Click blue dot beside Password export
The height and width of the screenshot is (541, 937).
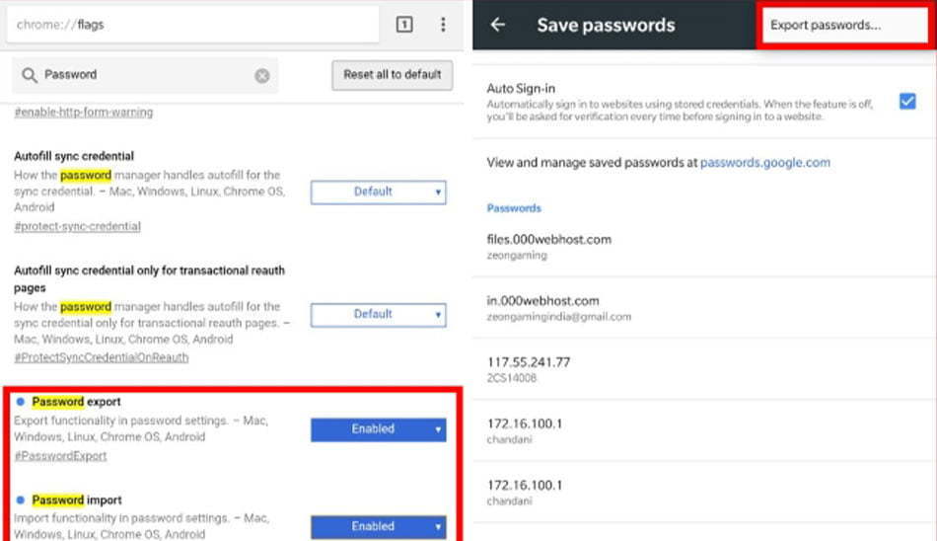coord(21,402)
